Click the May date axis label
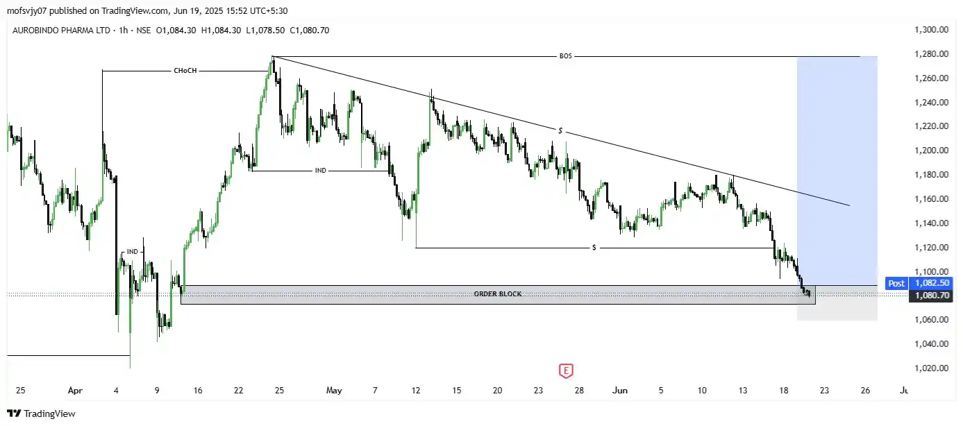This screenshot has width=963, height=426. pos(334,391)
